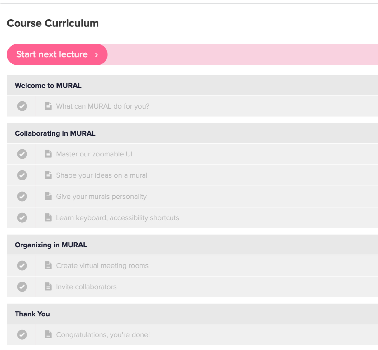Click document icon beside Create virtual meeting rooms

[x=48, y=265]
